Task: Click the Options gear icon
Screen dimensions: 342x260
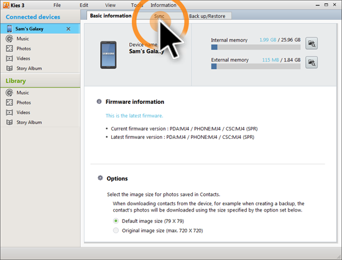Action: coord(100,178)
